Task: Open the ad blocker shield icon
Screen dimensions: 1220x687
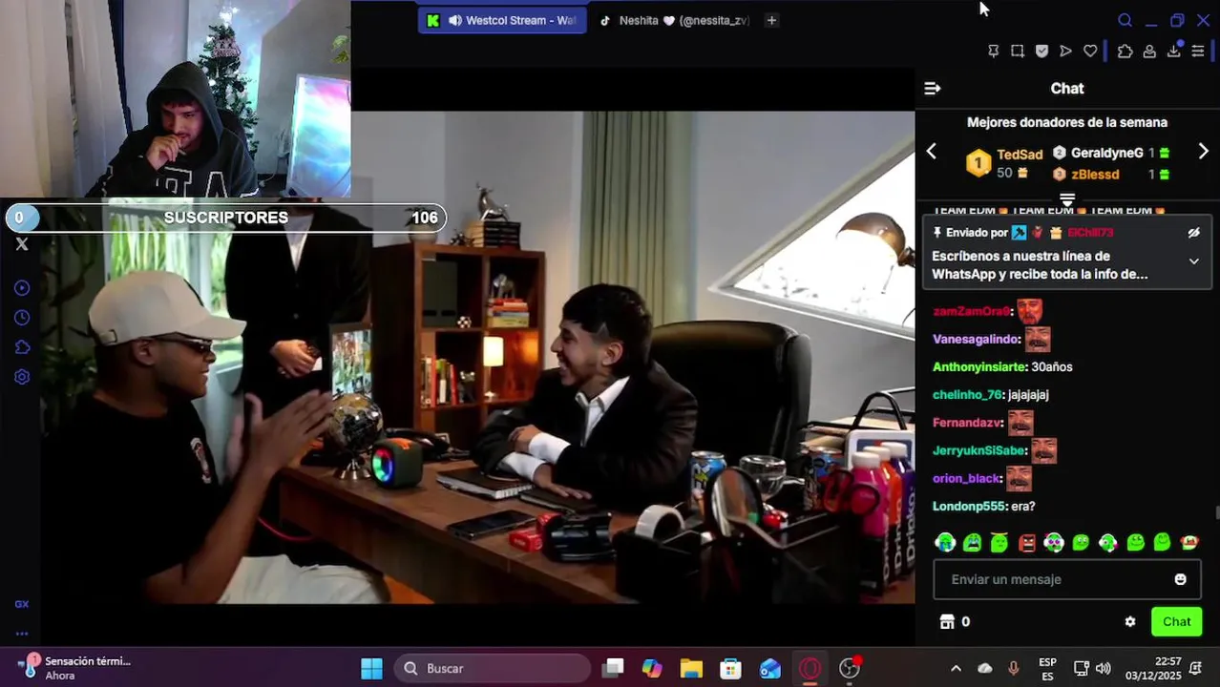Action: [1041, 52]
